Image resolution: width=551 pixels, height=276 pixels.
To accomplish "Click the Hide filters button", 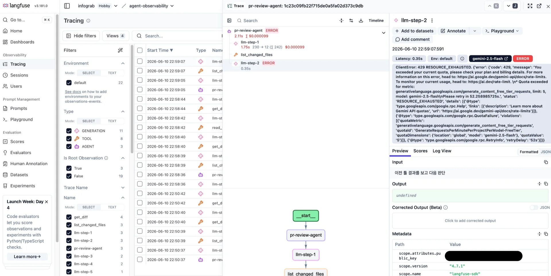I will [x=81, y=36].
